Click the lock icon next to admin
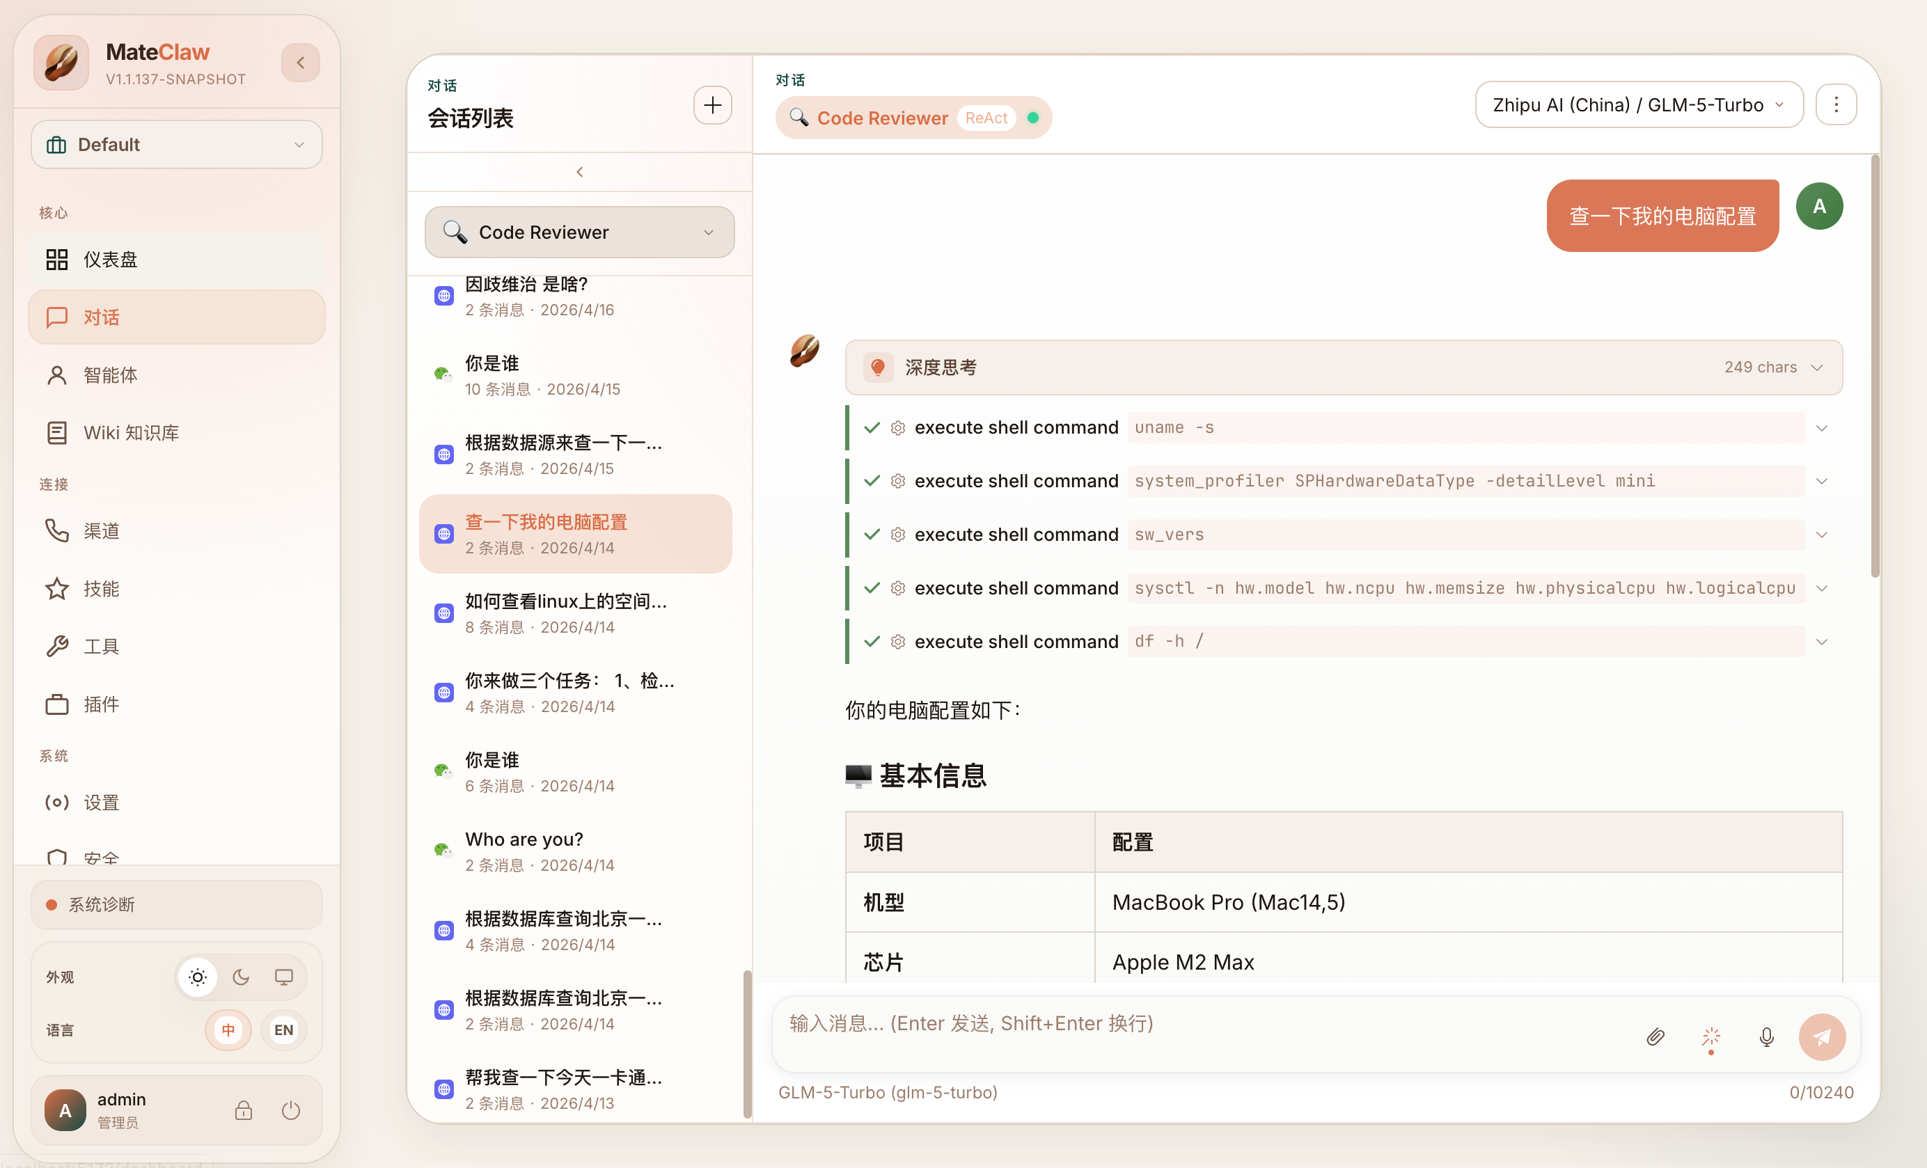This screenshot has width=1927, height=1168. pos(242,1110)
